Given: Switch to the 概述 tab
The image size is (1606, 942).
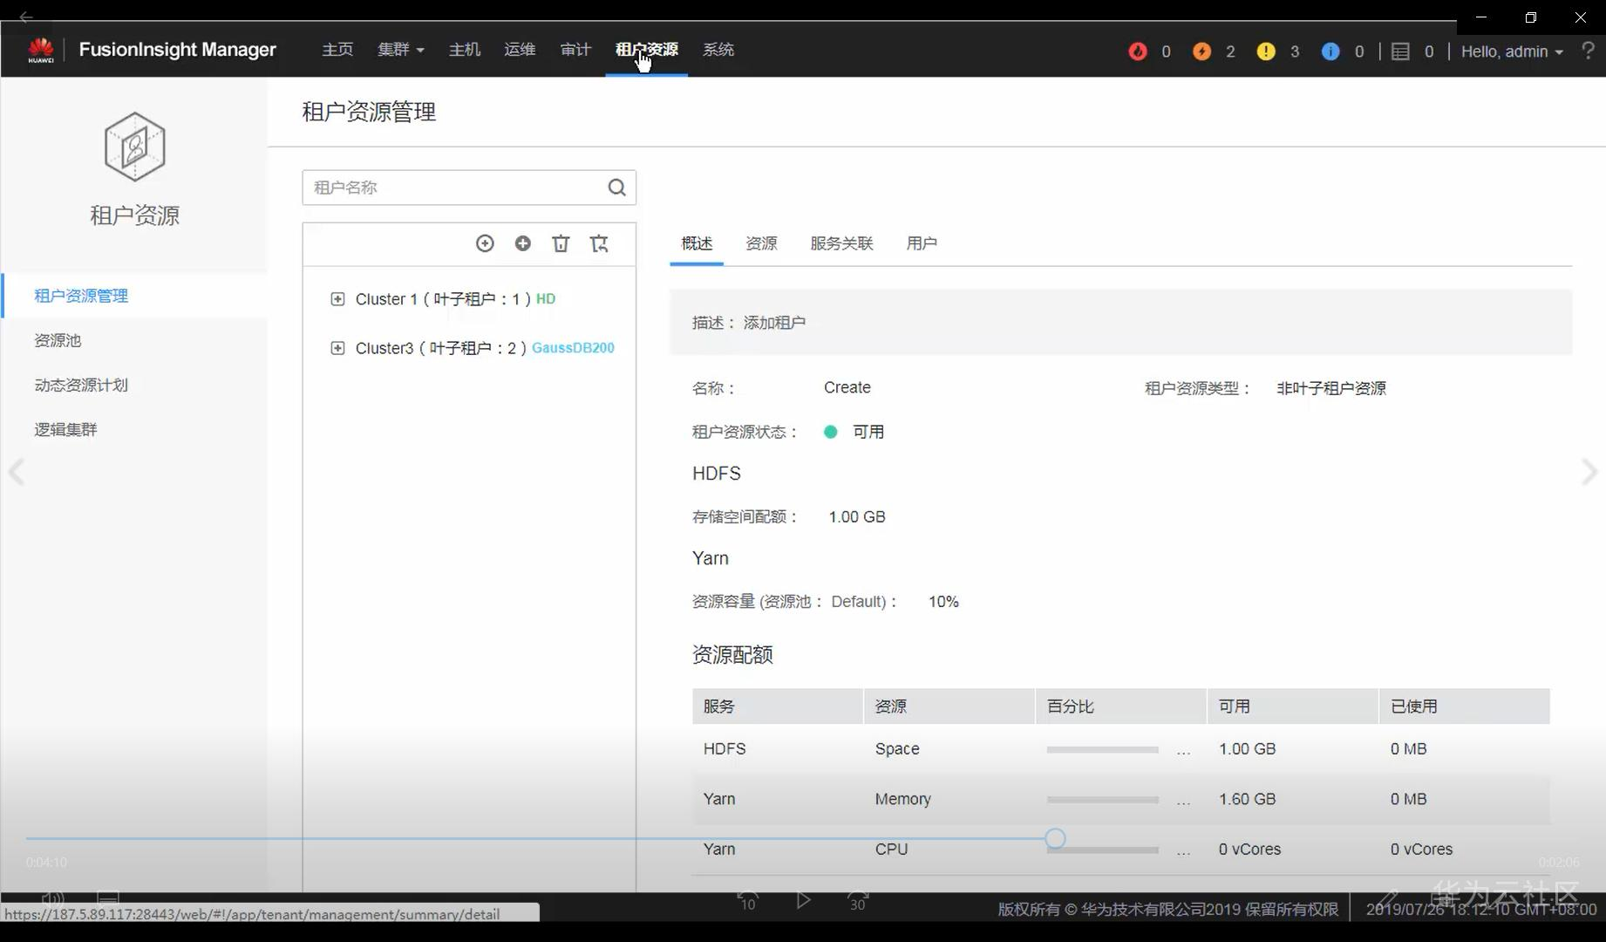Looking at the screenshot, I should 697,243.
